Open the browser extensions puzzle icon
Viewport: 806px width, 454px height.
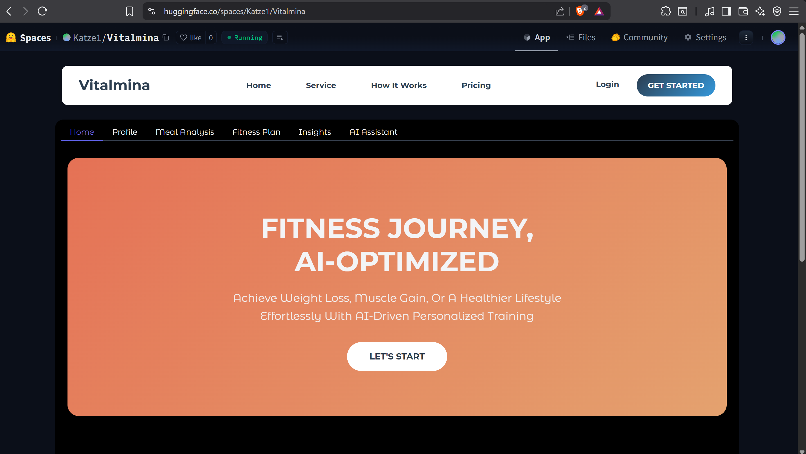[665, 11]
